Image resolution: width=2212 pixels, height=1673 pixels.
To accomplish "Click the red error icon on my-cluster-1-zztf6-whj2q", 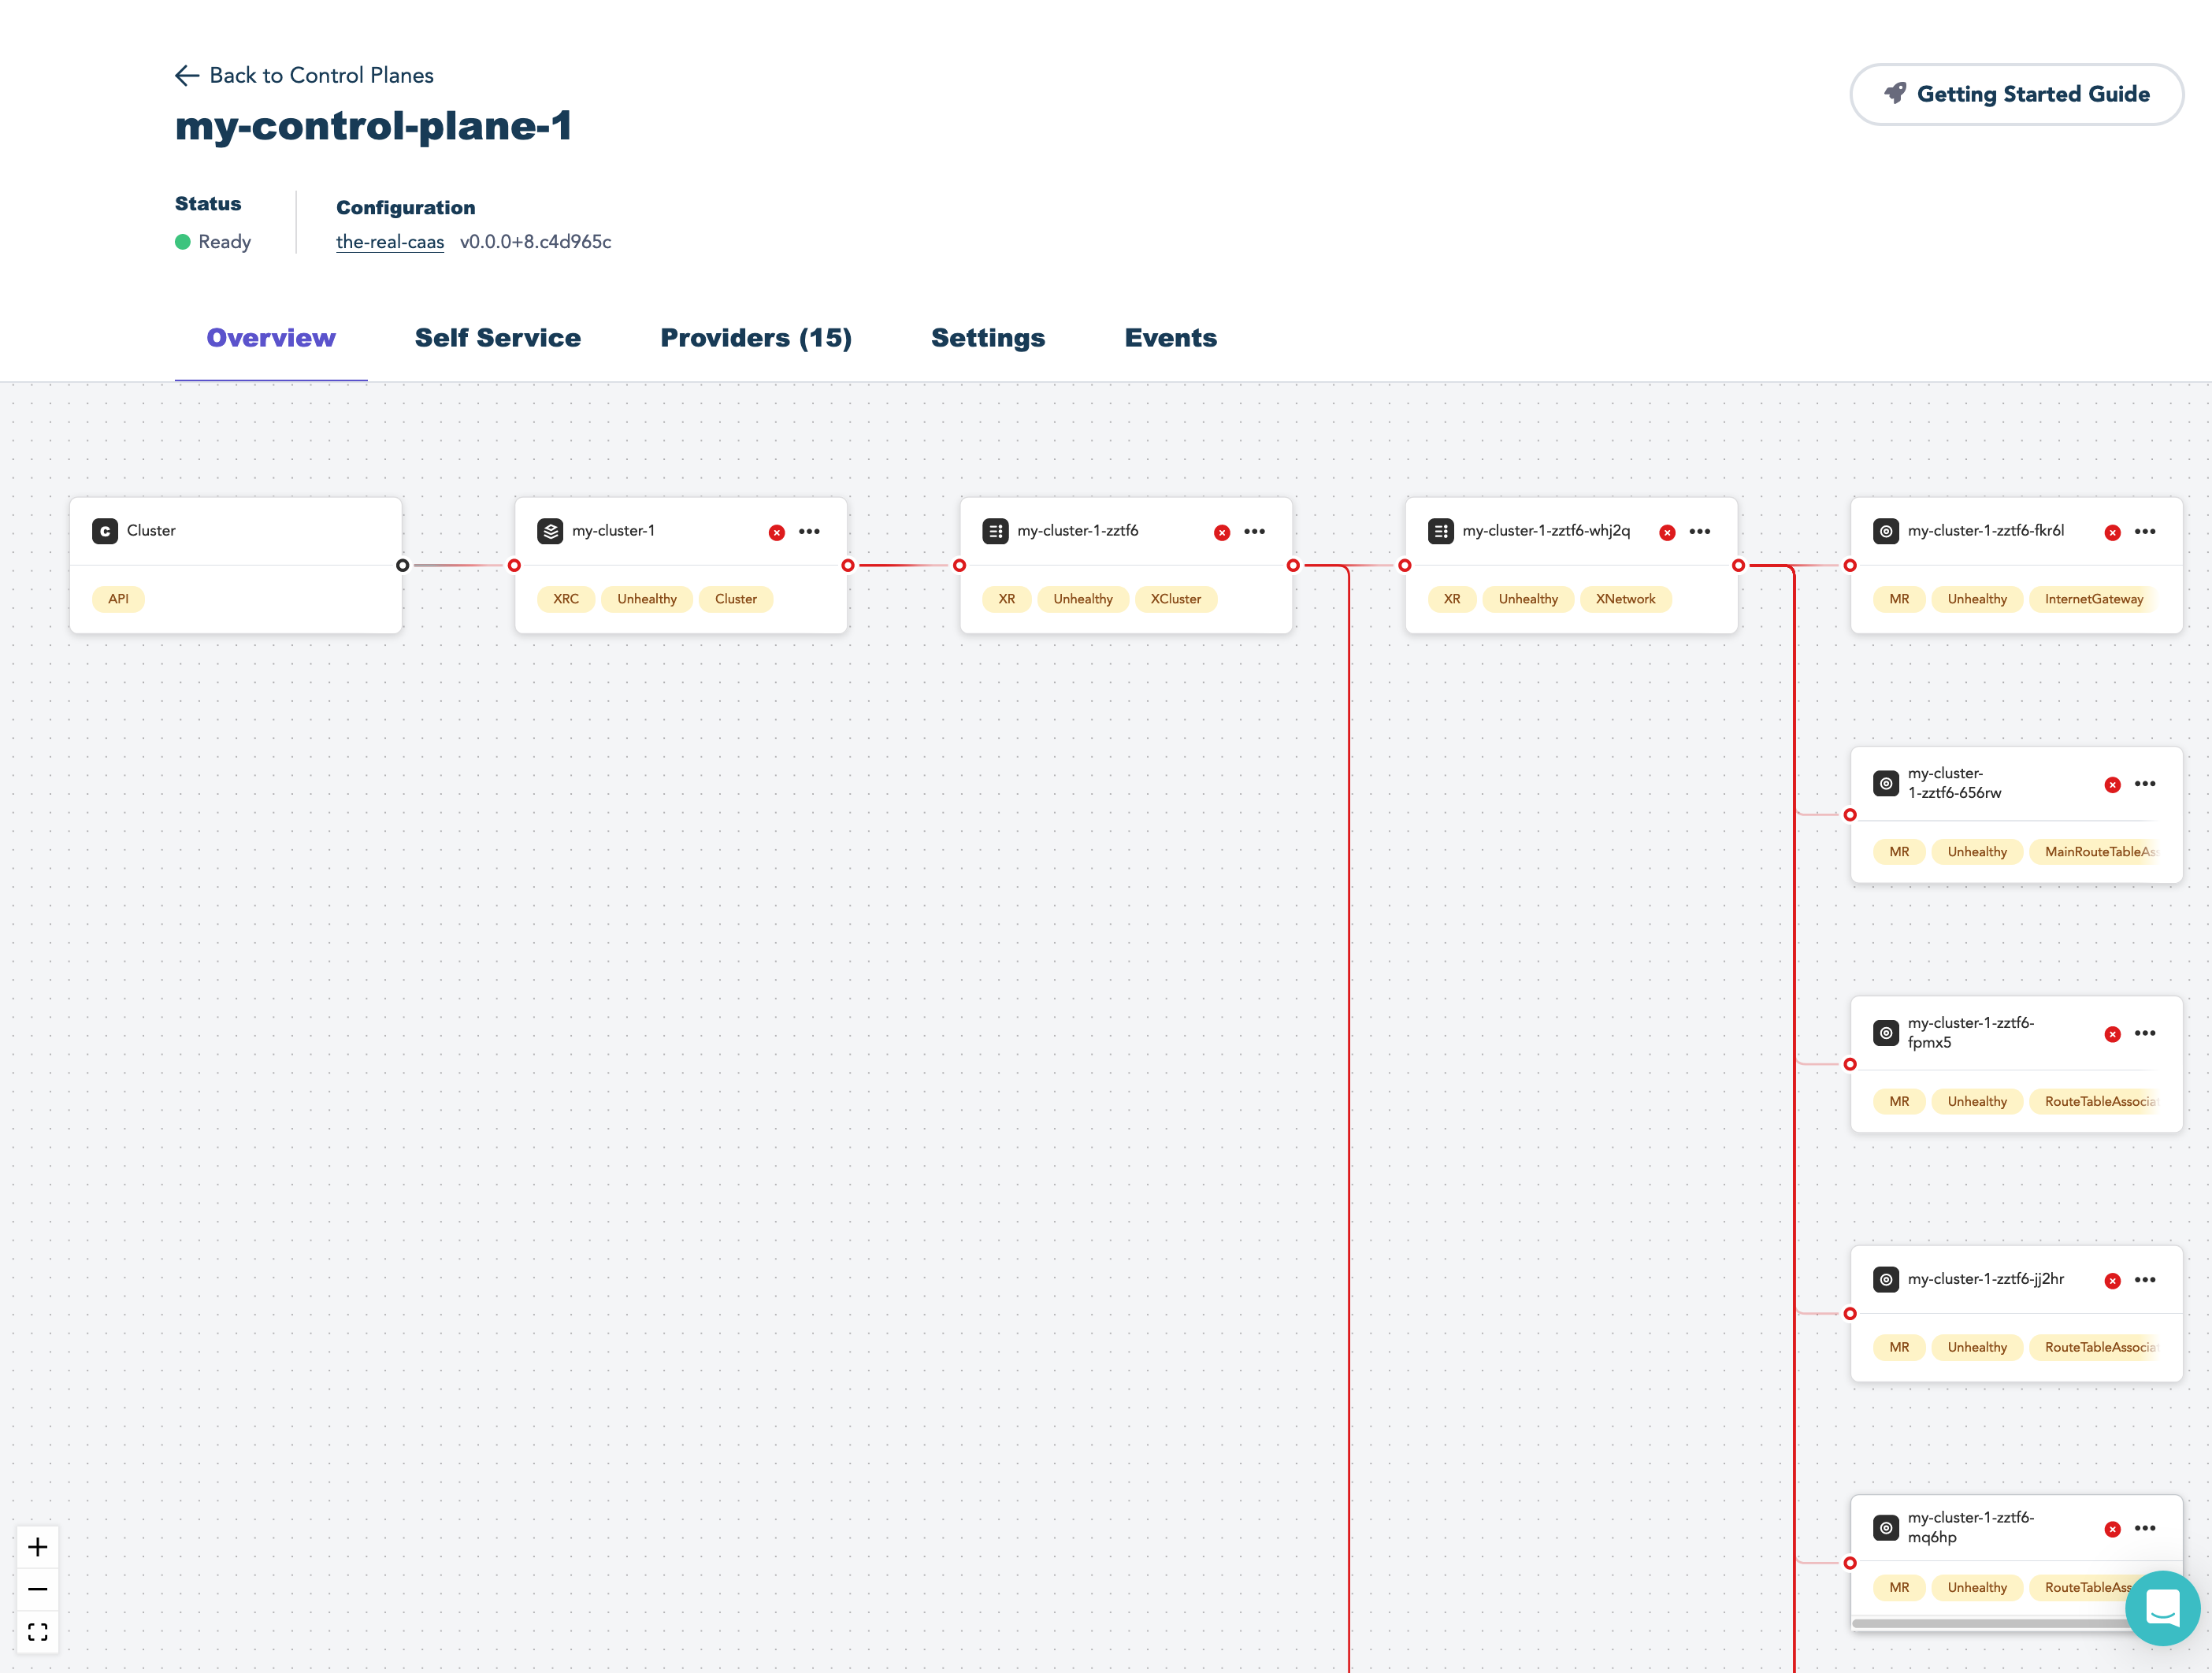I will click(1667, 532).
